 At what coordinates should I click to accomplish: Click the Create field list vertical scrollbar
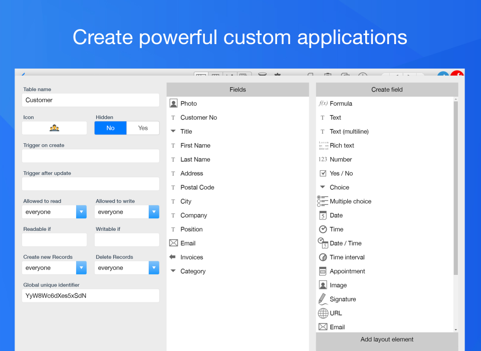(456, 188)
